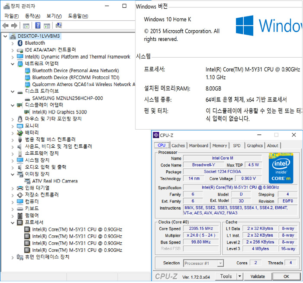
Task: Collapse the 디스크 드라이브 category
Action: pos(13,92)
